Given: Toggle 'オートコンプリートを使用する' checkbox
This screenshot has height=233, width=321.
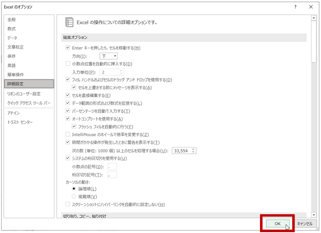Looking at the screenshot, I should point(68,119).
